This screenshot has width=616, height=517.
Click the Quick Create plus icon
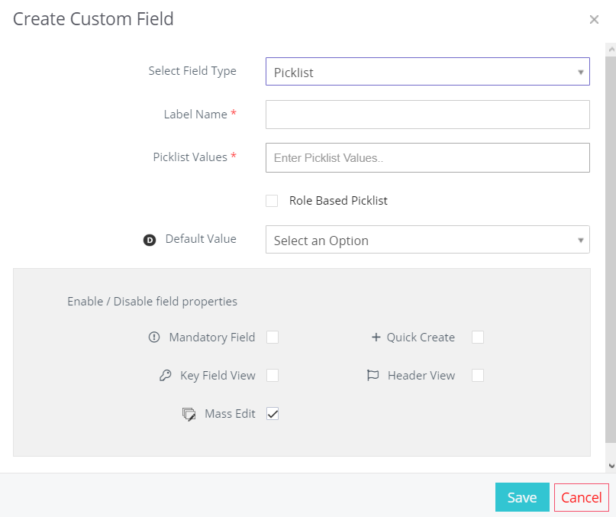point(376,338)
